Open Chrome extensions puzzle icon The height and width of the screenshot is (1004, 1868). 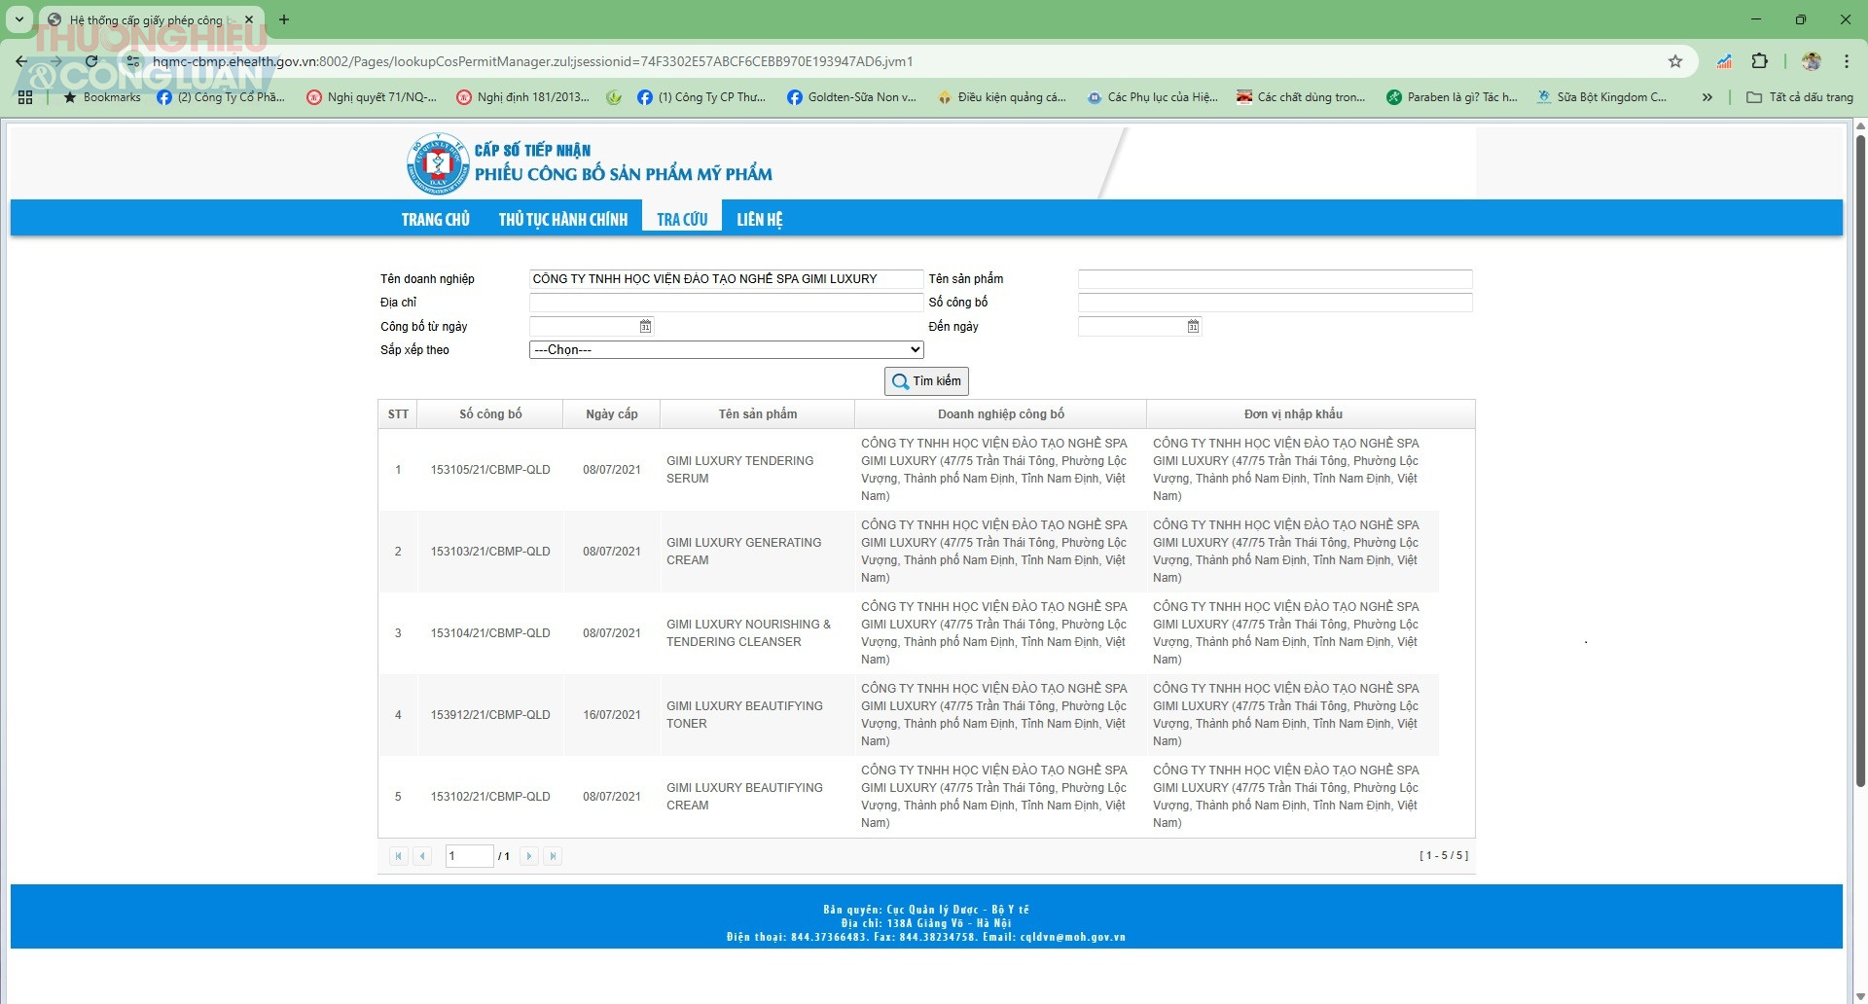pos(1759,61)
